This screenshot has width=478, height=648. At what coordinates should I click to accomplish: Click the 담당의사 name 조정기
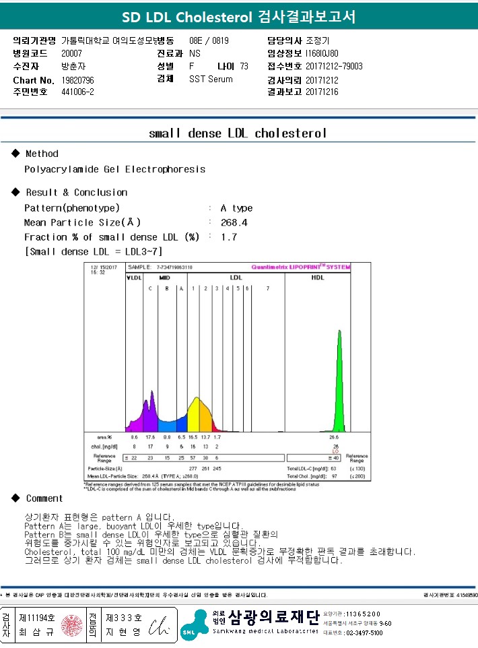pos(317,40)
